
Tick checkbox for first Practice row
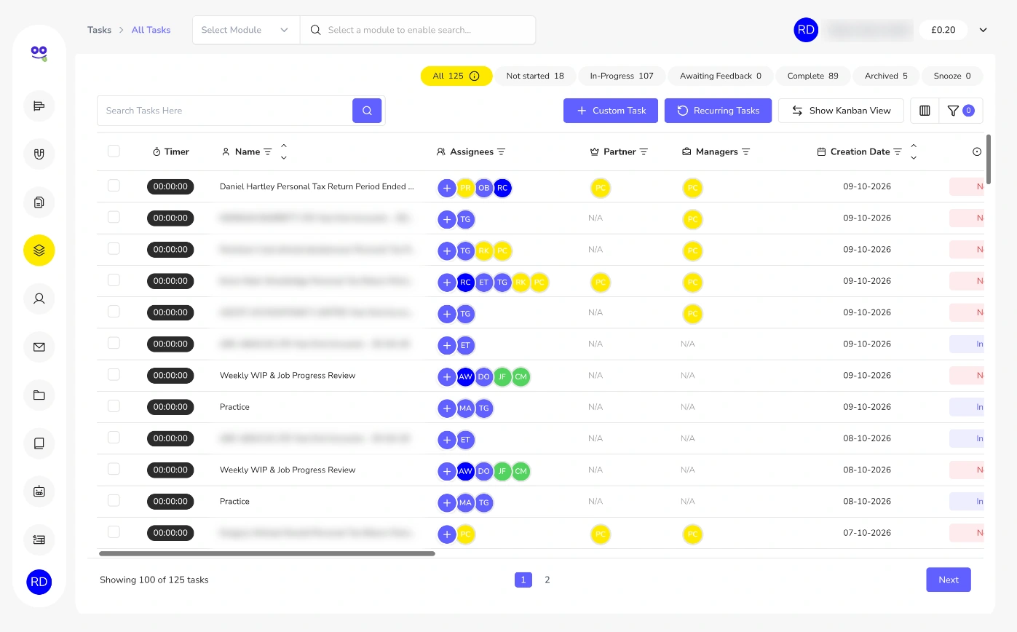(114, 406)
